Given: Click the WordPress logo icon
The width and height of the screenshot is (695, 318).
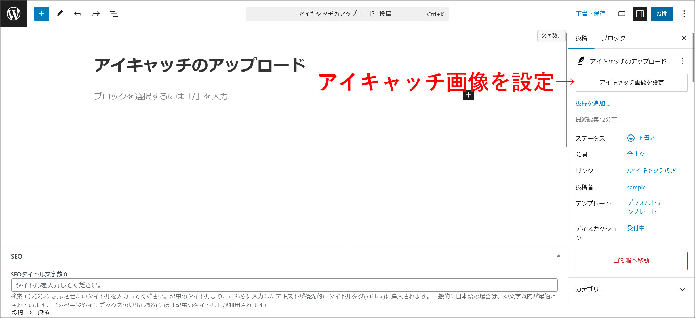Looking at the screenshot, I should pos(14,14).
